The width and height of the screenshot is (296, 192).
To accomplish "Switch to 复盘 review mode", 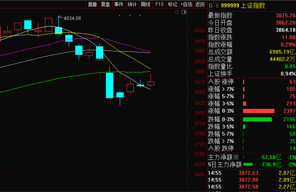I will [x=106, y=4].
